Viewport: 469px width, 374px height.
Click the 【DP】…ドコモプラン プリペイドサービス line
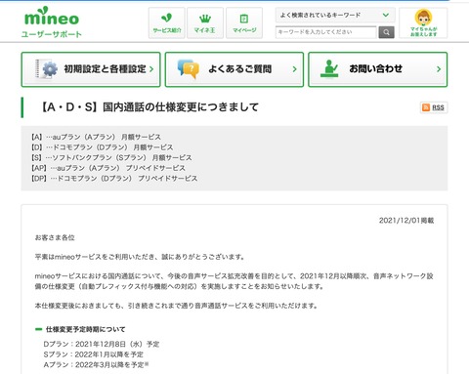[x=114, y=179]
